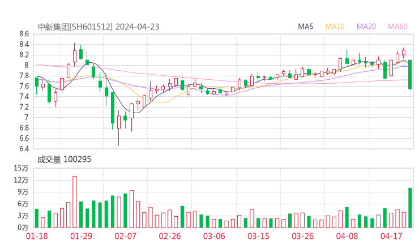The image size is (419, 249).
Task: Click the MA60 legend label
Action: pos(397,27)
